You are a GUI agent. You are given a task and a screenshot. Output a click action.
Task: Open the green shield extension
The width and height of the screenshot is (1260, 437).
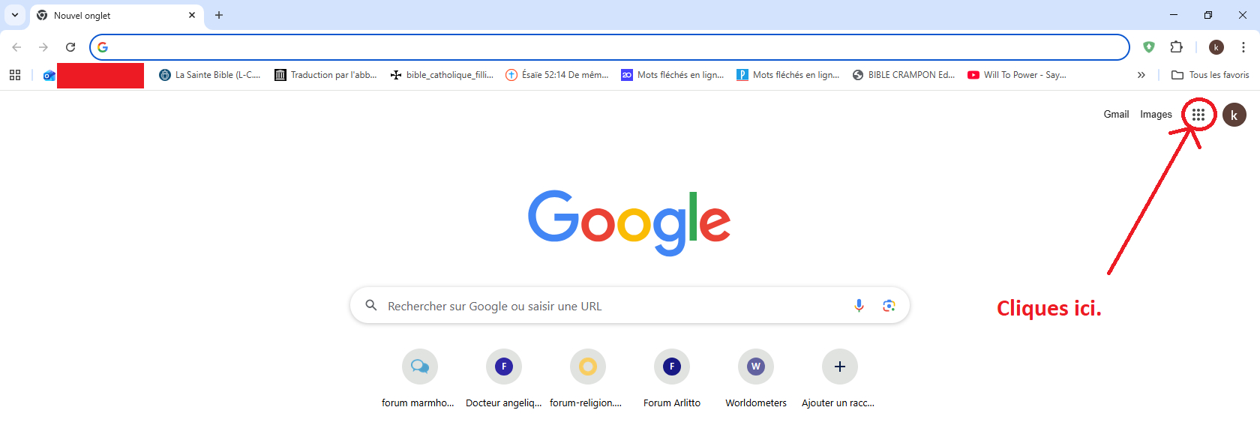[1149, 47]
